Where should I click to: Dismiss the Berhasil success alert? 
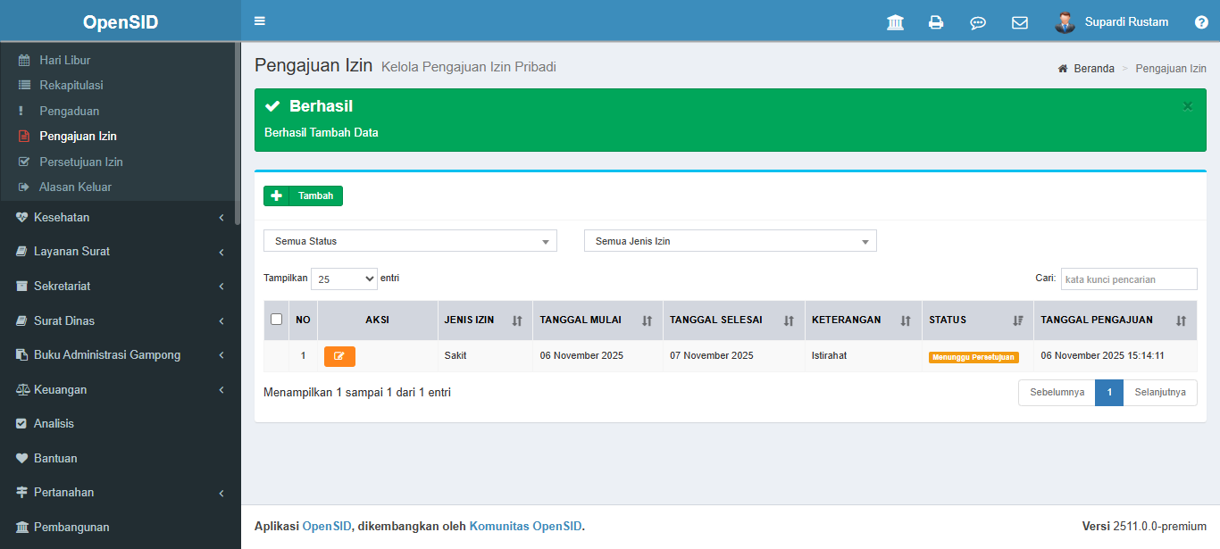pos(1187,106)
